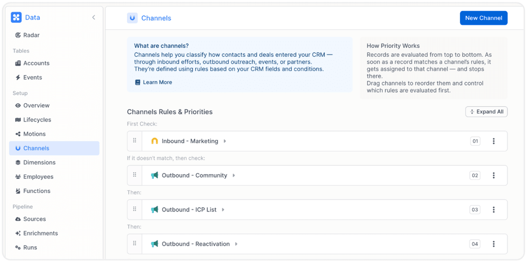Click the Functions icon in the sidebar
The height and width of the screenshot is (263, 527).
[18, 191]
